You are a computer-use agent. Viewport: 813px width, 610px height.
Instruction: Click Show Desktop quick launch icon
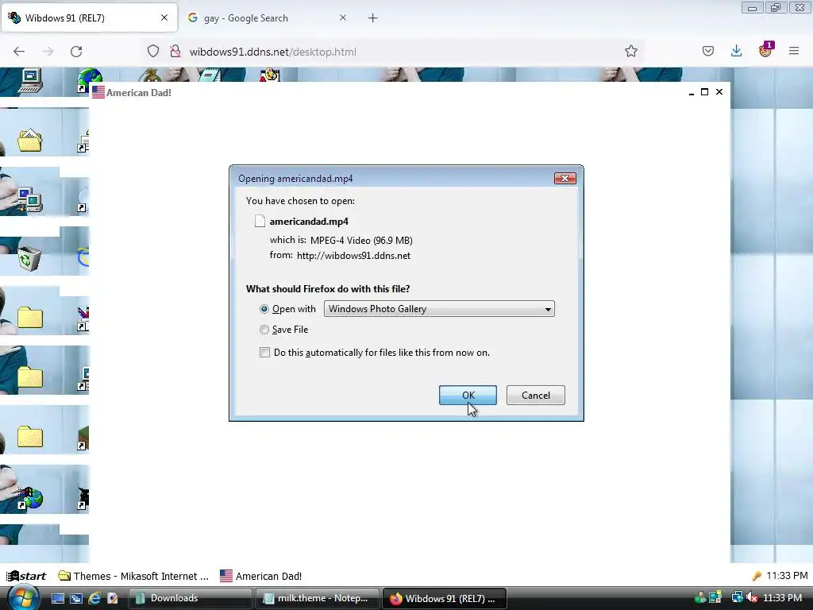(x=57, y=598)
